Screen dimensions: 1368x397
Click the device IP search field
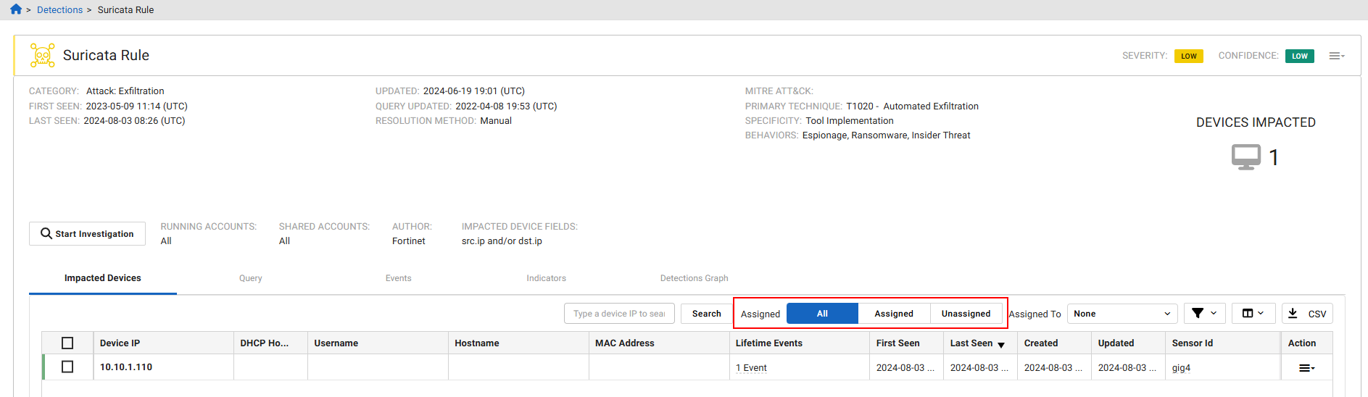pyautogui.click(x=619, y=314)
